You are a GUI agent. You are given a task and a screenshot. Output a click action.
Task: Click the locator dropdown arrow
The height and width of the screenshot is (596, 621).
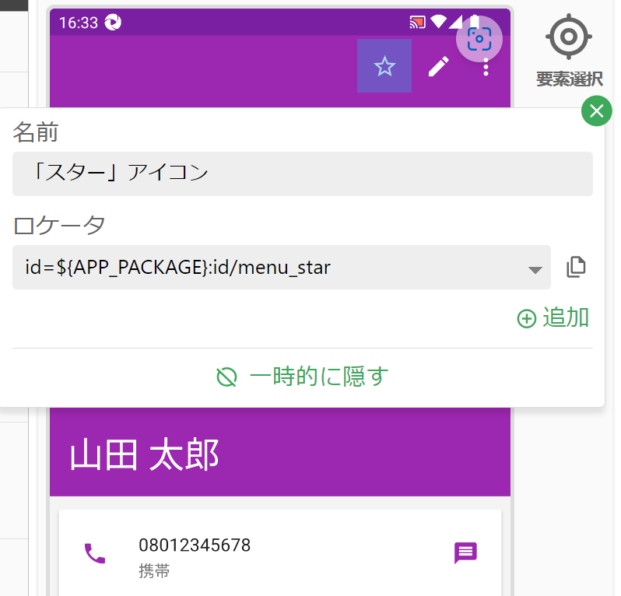click(x=535, y=270)
